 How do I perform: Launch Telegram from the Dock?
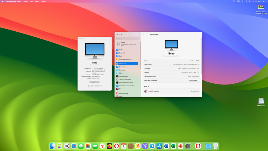tap(152, 146)
